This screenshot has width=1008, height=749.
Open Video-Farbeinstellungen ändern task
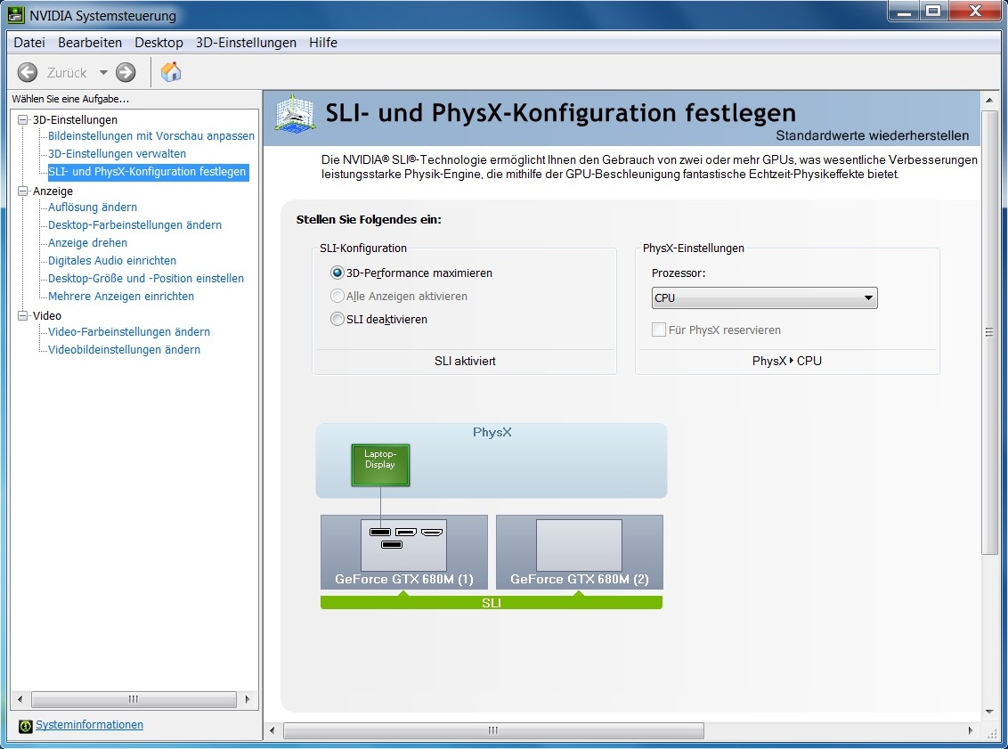tap(129, 331)
